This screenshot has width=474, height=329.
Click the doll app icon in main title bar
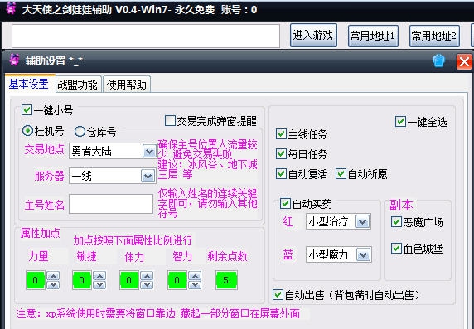[x=11, y=8]
